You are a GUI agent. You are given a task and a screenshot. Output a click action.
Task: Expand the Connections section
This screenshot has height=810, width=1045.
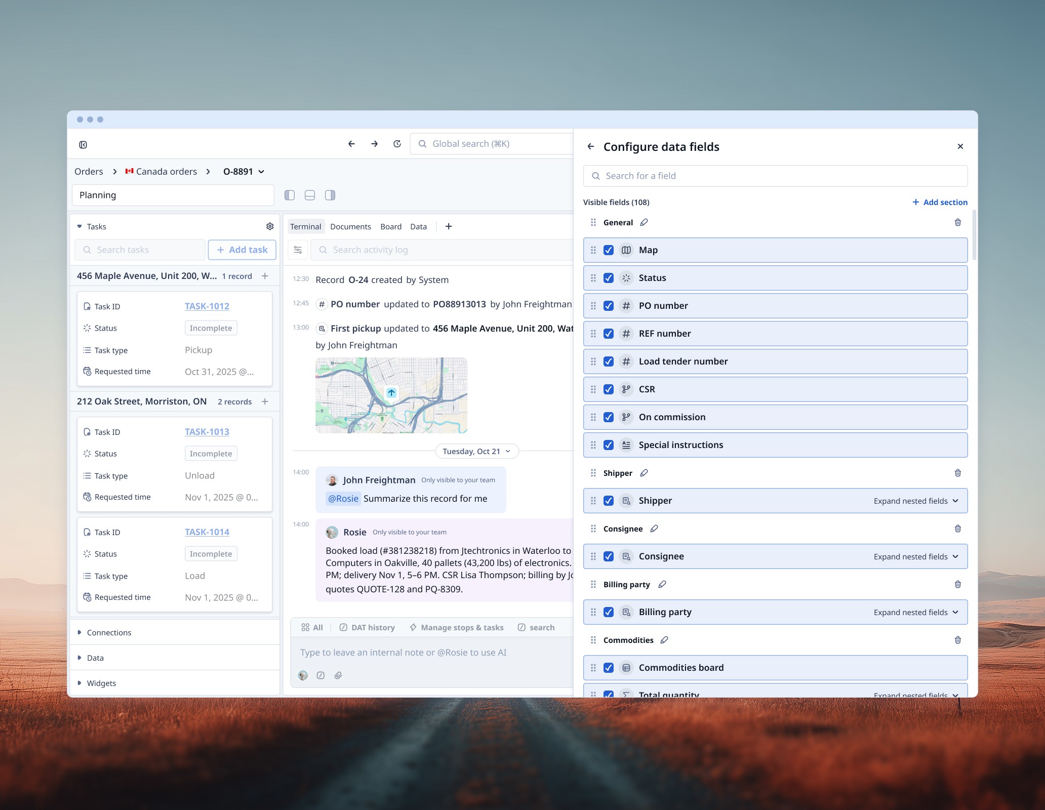(x=109, y=632)
